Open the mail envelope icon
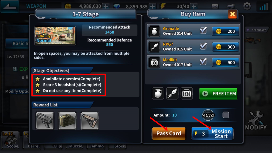The width and height of the screenshot is (272, 153). [x=215, y=6]
